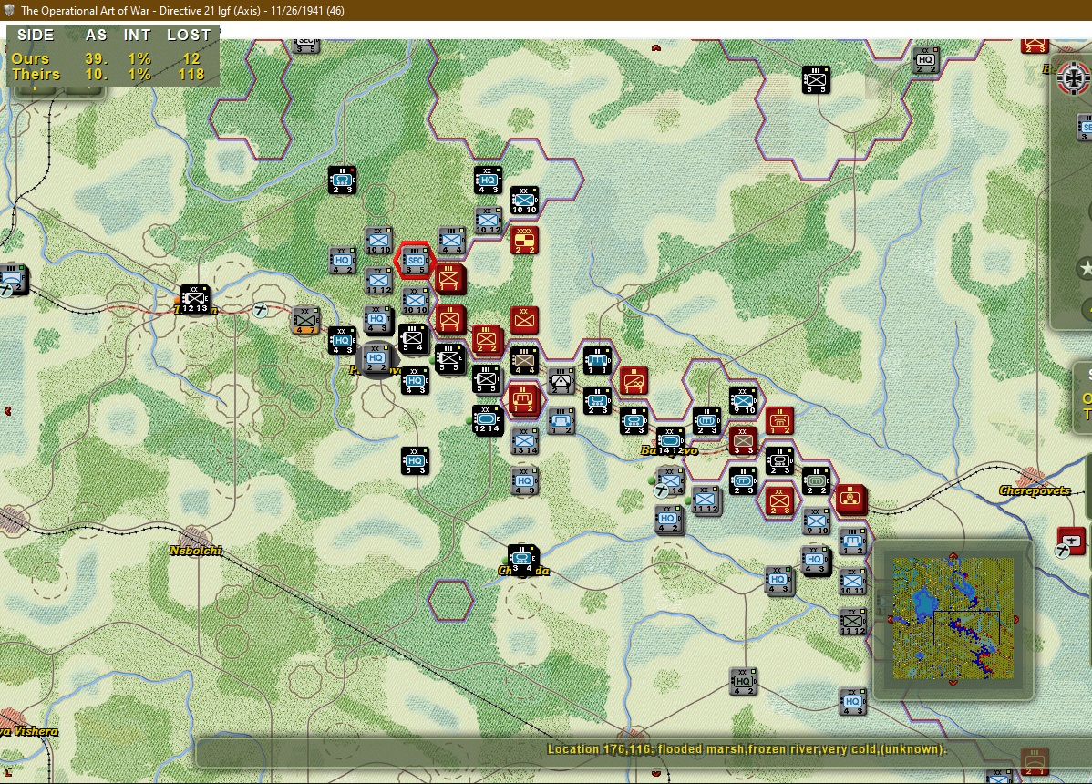Select red battalion counter on Cherepovets railway
Viewport: 1092px width, 784px height.
pyautogui.click(x=850, y=500)
